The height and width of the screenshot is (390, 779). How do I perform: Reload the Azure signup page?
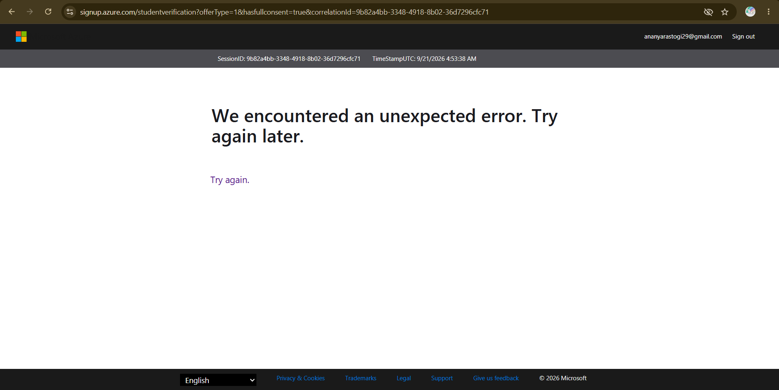[x=48, y=12]
